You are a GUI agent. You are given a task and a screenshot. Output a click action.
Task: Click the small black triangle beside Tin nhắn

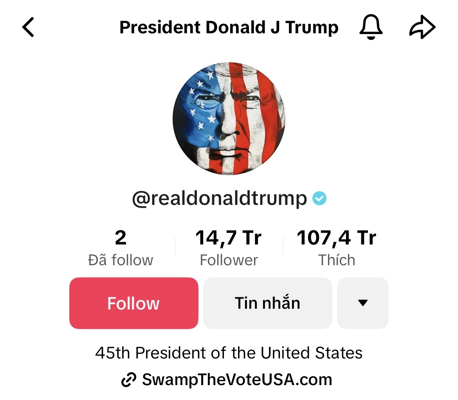click(362, 303)
